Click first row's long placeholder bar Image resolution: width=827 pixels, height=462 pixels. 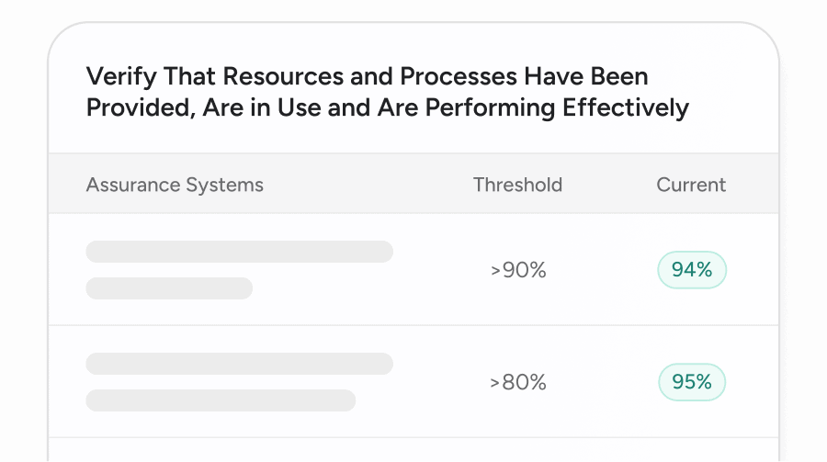tap(239, 252)
